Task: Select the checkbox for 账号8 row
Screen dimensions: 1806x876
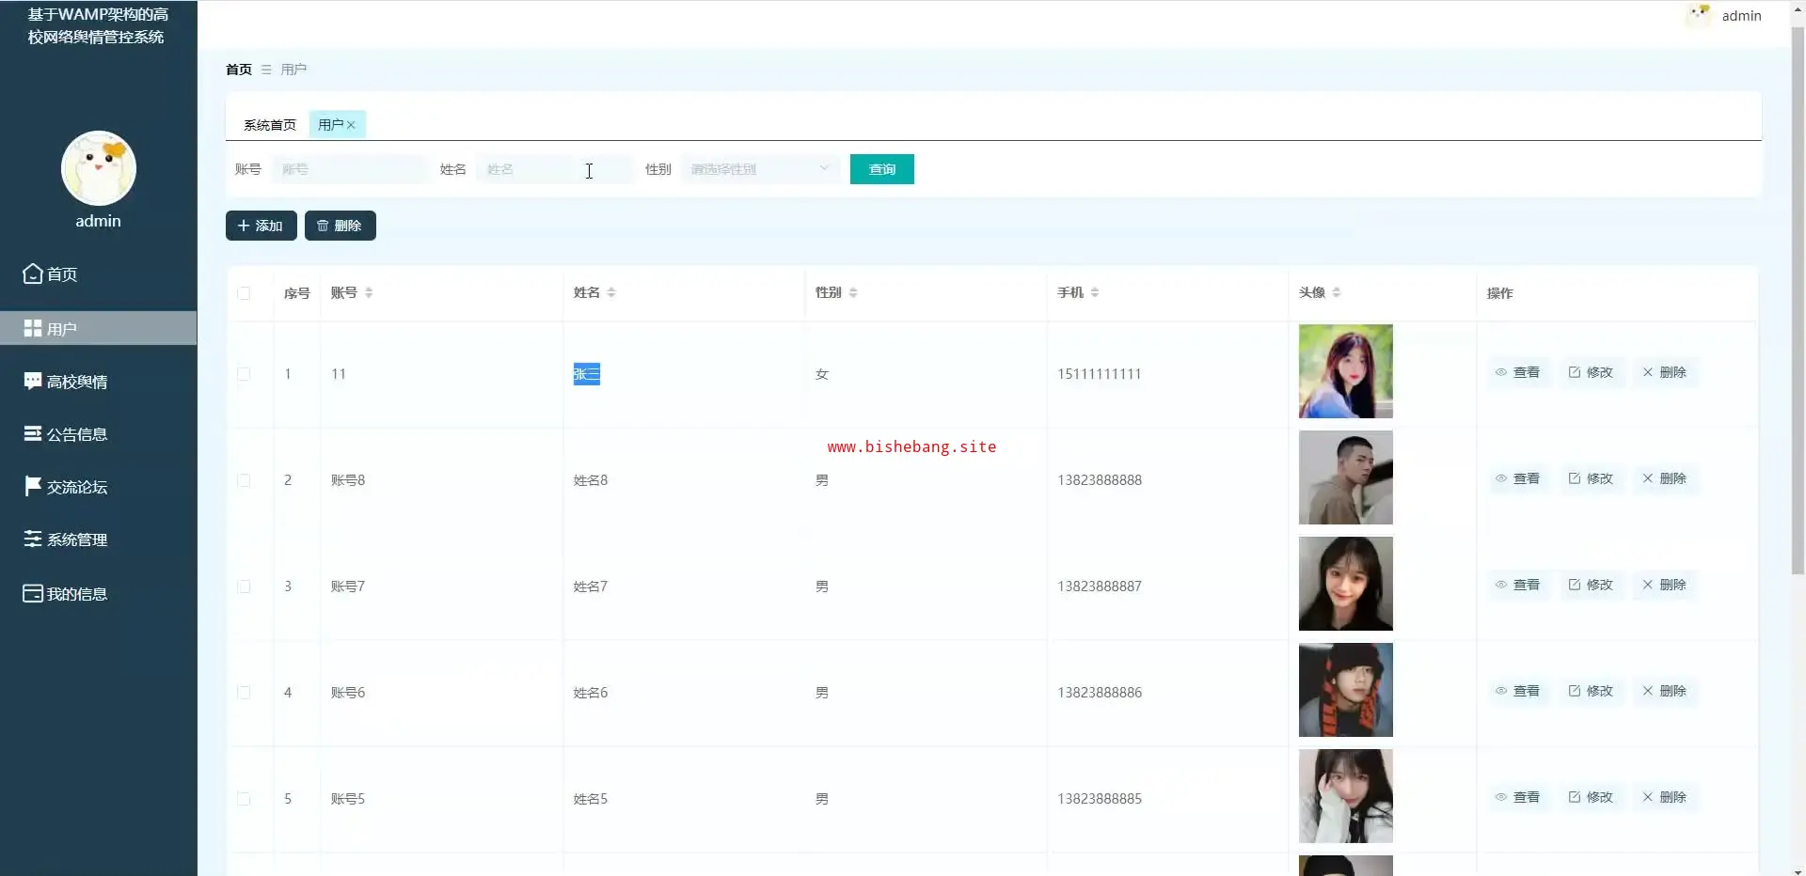Action: [244, 480]
